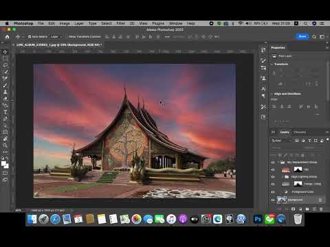Create a new layer icon
This screenshot has width=330, height=247.
(314, 209)
